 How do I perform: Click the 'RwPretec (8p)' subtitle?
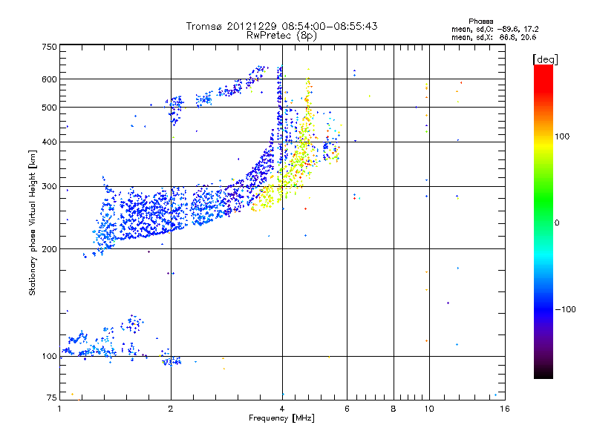pos(281,36)
